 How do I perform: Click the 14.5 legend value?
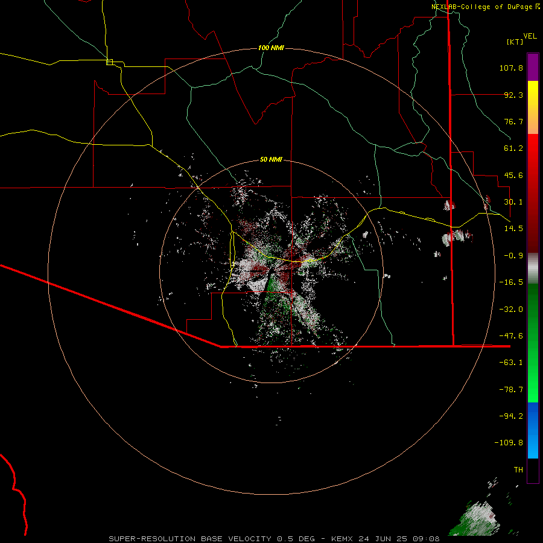coord(513,229)
